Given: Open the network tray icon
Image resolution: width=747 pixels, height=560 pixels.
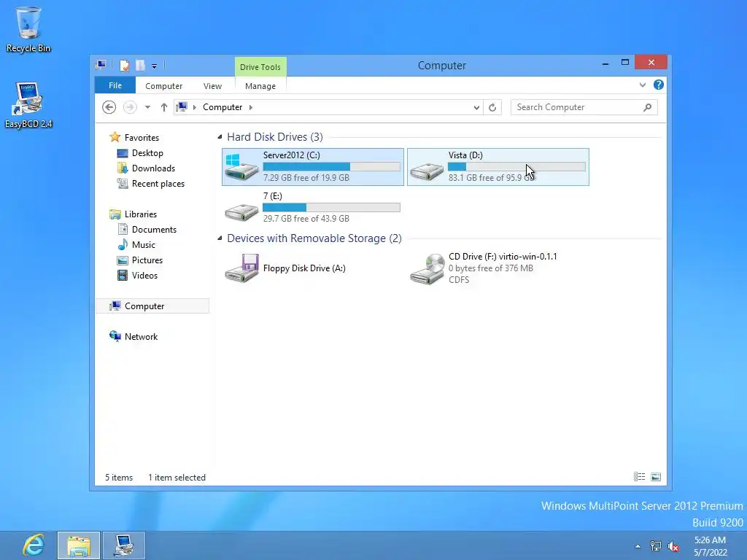Looking at the screenshot, I should click(x=656, y=546).
